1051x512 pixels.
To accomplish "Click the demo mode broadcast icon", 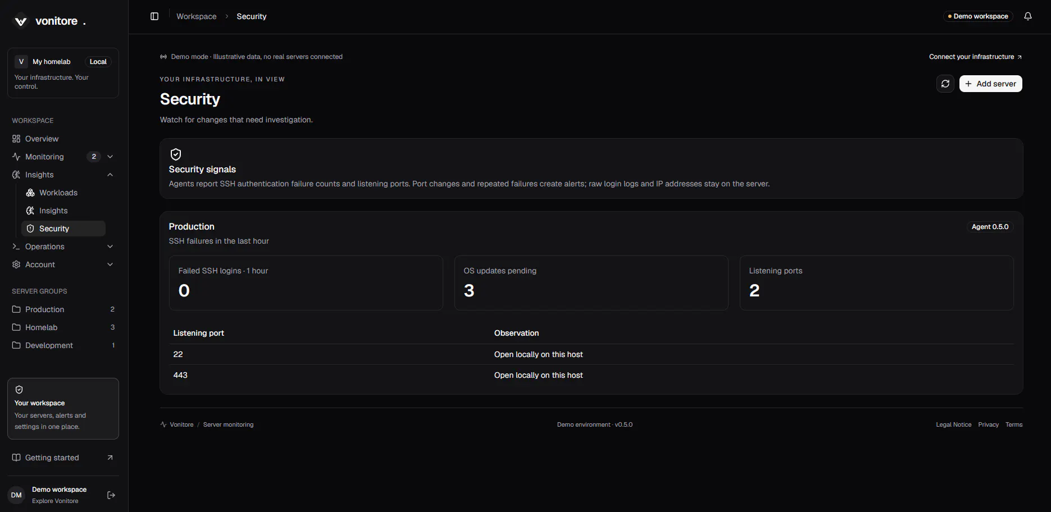I will click(x=163, y=57).
